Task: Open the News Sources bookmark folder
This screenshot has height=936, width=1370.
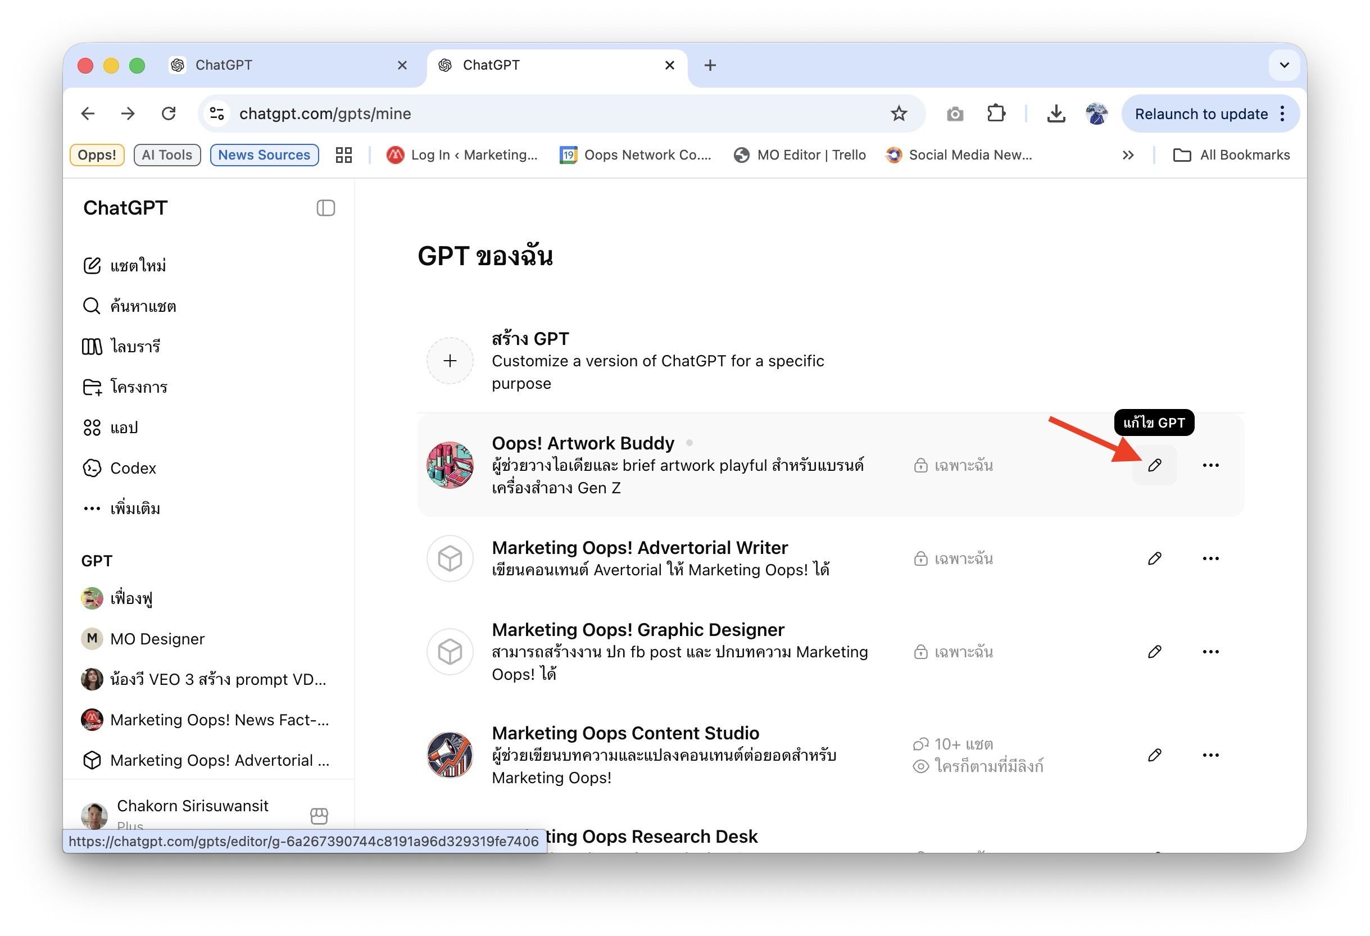Action: tap(264, 155)
